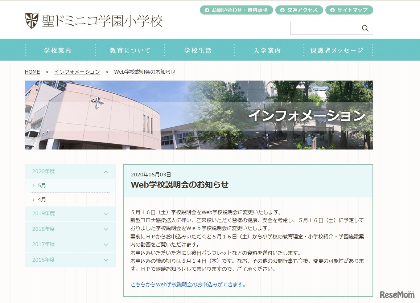Viewport: 420px width, 303px height.
Task: Click the school crest logo icon
Action: 32,20
